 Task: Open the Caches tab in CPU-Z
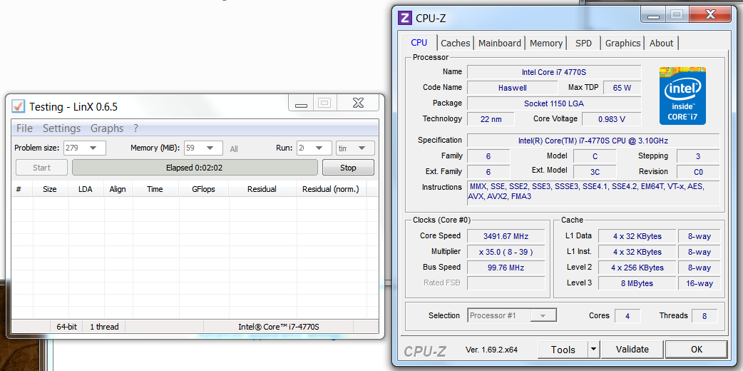click(x=456, y=43)
